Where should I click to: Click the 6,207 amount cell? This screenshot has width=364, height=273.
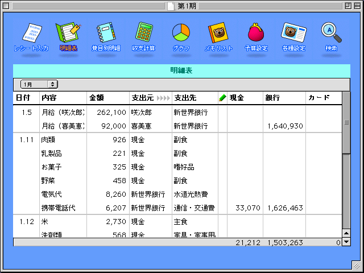[x=116, y=208]
